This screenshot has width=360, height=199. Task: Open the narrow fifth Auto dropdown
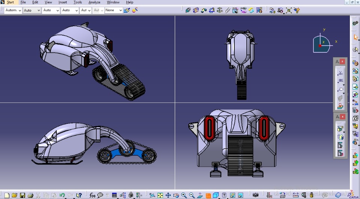pos(85,10)
